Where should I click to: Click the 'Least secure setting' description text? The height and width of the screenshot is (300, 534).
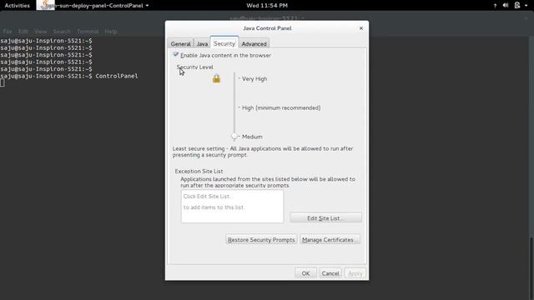(x=263, y=152)
